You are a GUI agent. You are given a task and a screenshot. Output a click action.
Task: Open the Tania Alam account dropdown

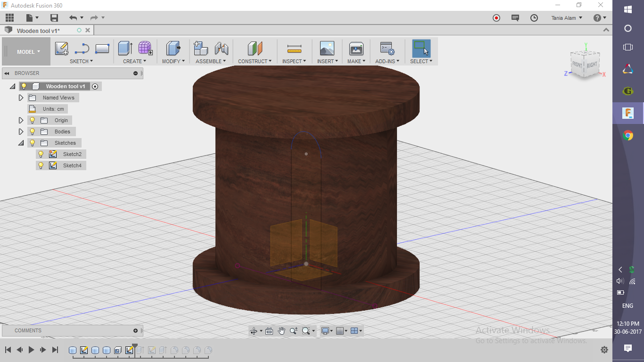coord(567,18)
